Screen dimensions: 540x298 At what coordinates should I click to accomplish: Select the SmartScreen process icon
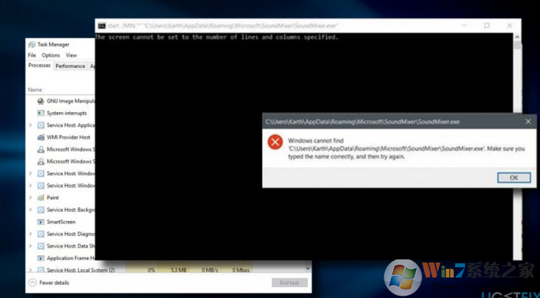tap(41, 222)
